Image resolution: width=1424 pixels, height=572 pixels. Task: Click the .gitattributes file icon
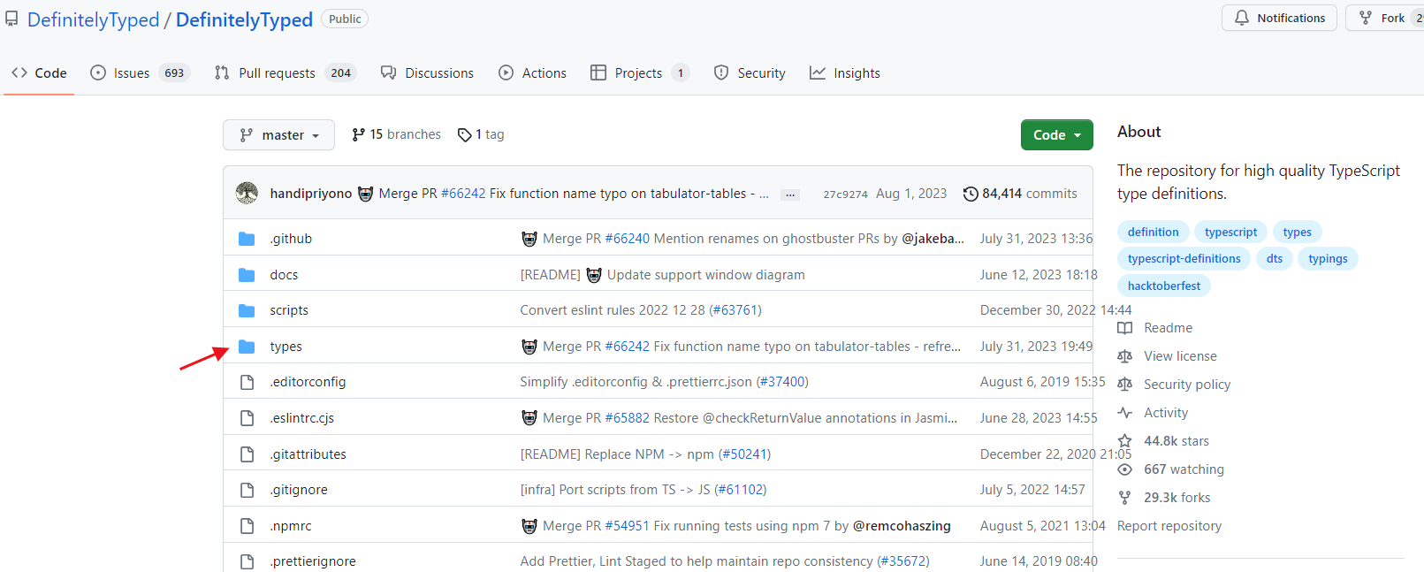[x=247, y=454]
